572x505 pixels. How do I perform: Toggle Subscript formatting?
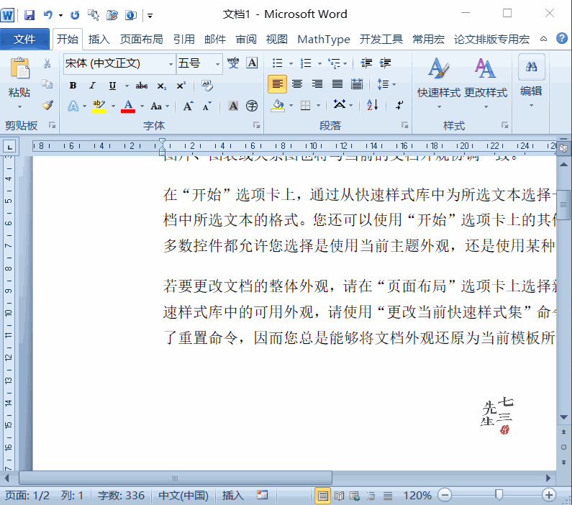[x=161, y=86]
